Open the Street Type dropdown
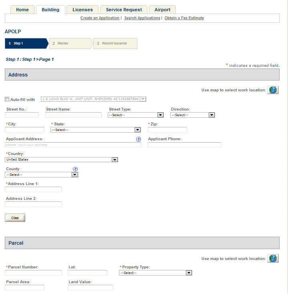This screenshot has width=288, height=294. click(136, 115)
